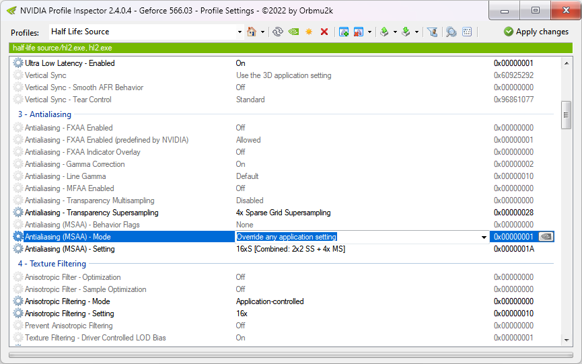Click gear icon of Antialiasing - Gamma Correction

point(17,164)
